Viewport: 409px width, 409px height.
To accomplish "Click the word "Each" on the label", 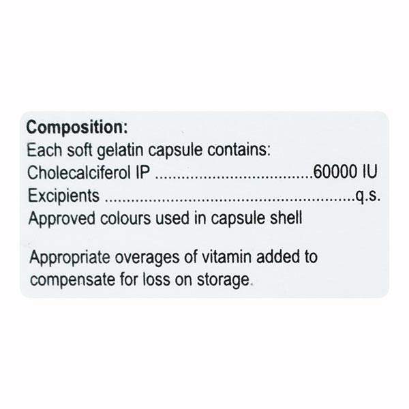I will coord(42,151).
